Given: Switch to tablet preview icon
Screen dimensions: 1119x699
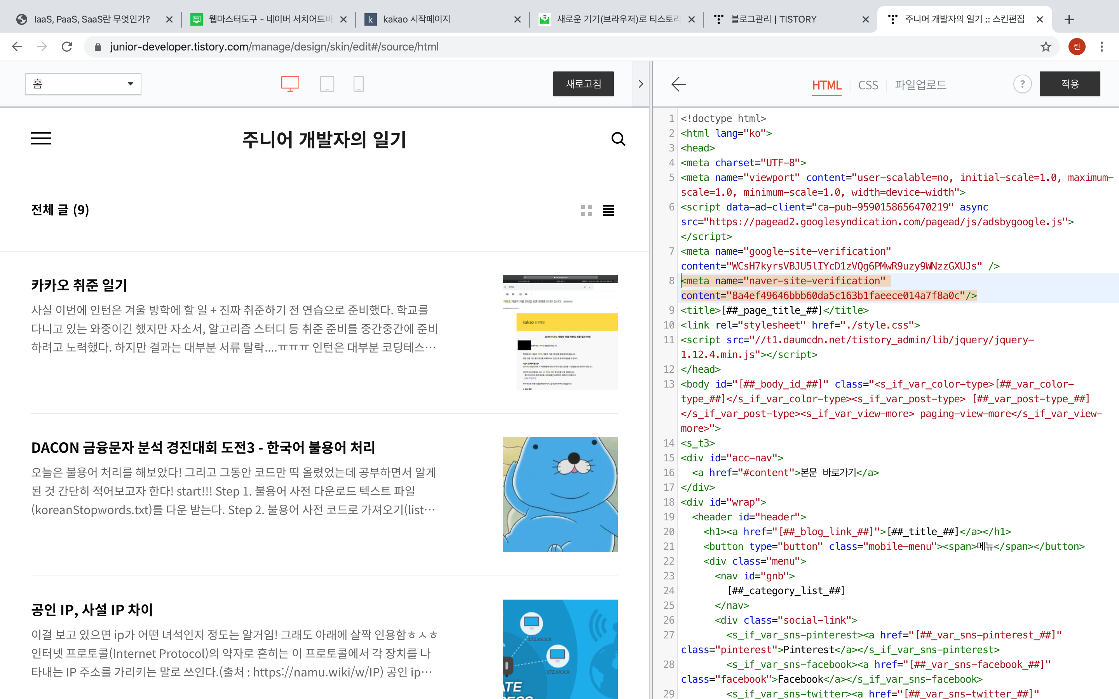Looking at the screenshot, I should click(327, 83).
